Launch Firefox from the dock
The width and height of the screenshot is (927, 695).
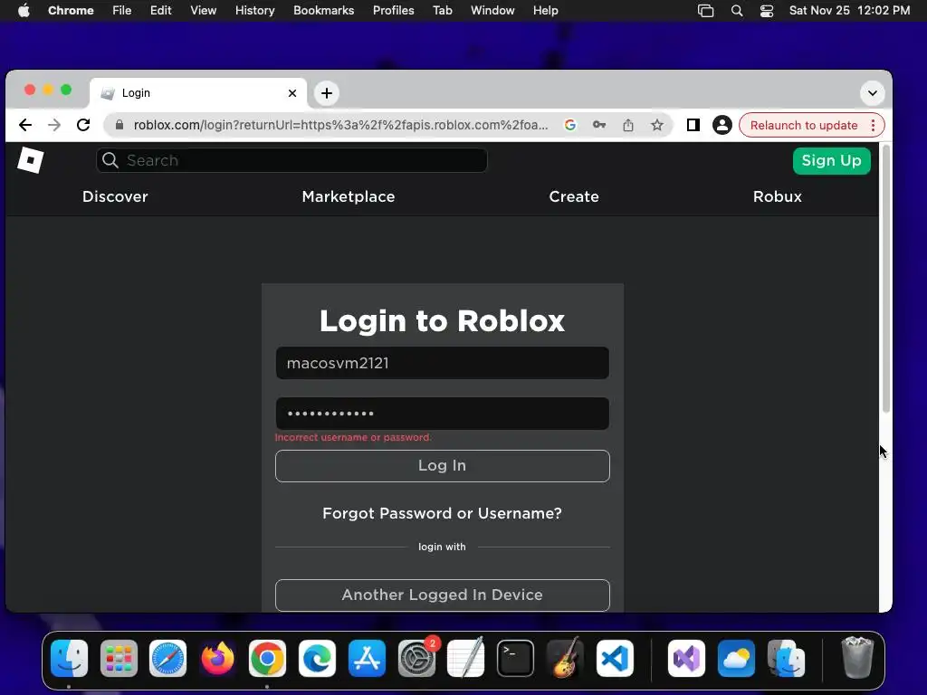(217, 658)
